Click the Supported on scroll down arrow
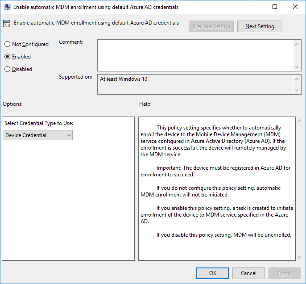The height and width of the screenshot is (284, 306). coord(297,90)
